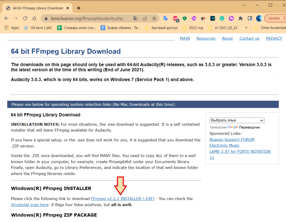Click the Windows(R) FFmpeg ZIP PACKAGE heading

pos(54,215)
